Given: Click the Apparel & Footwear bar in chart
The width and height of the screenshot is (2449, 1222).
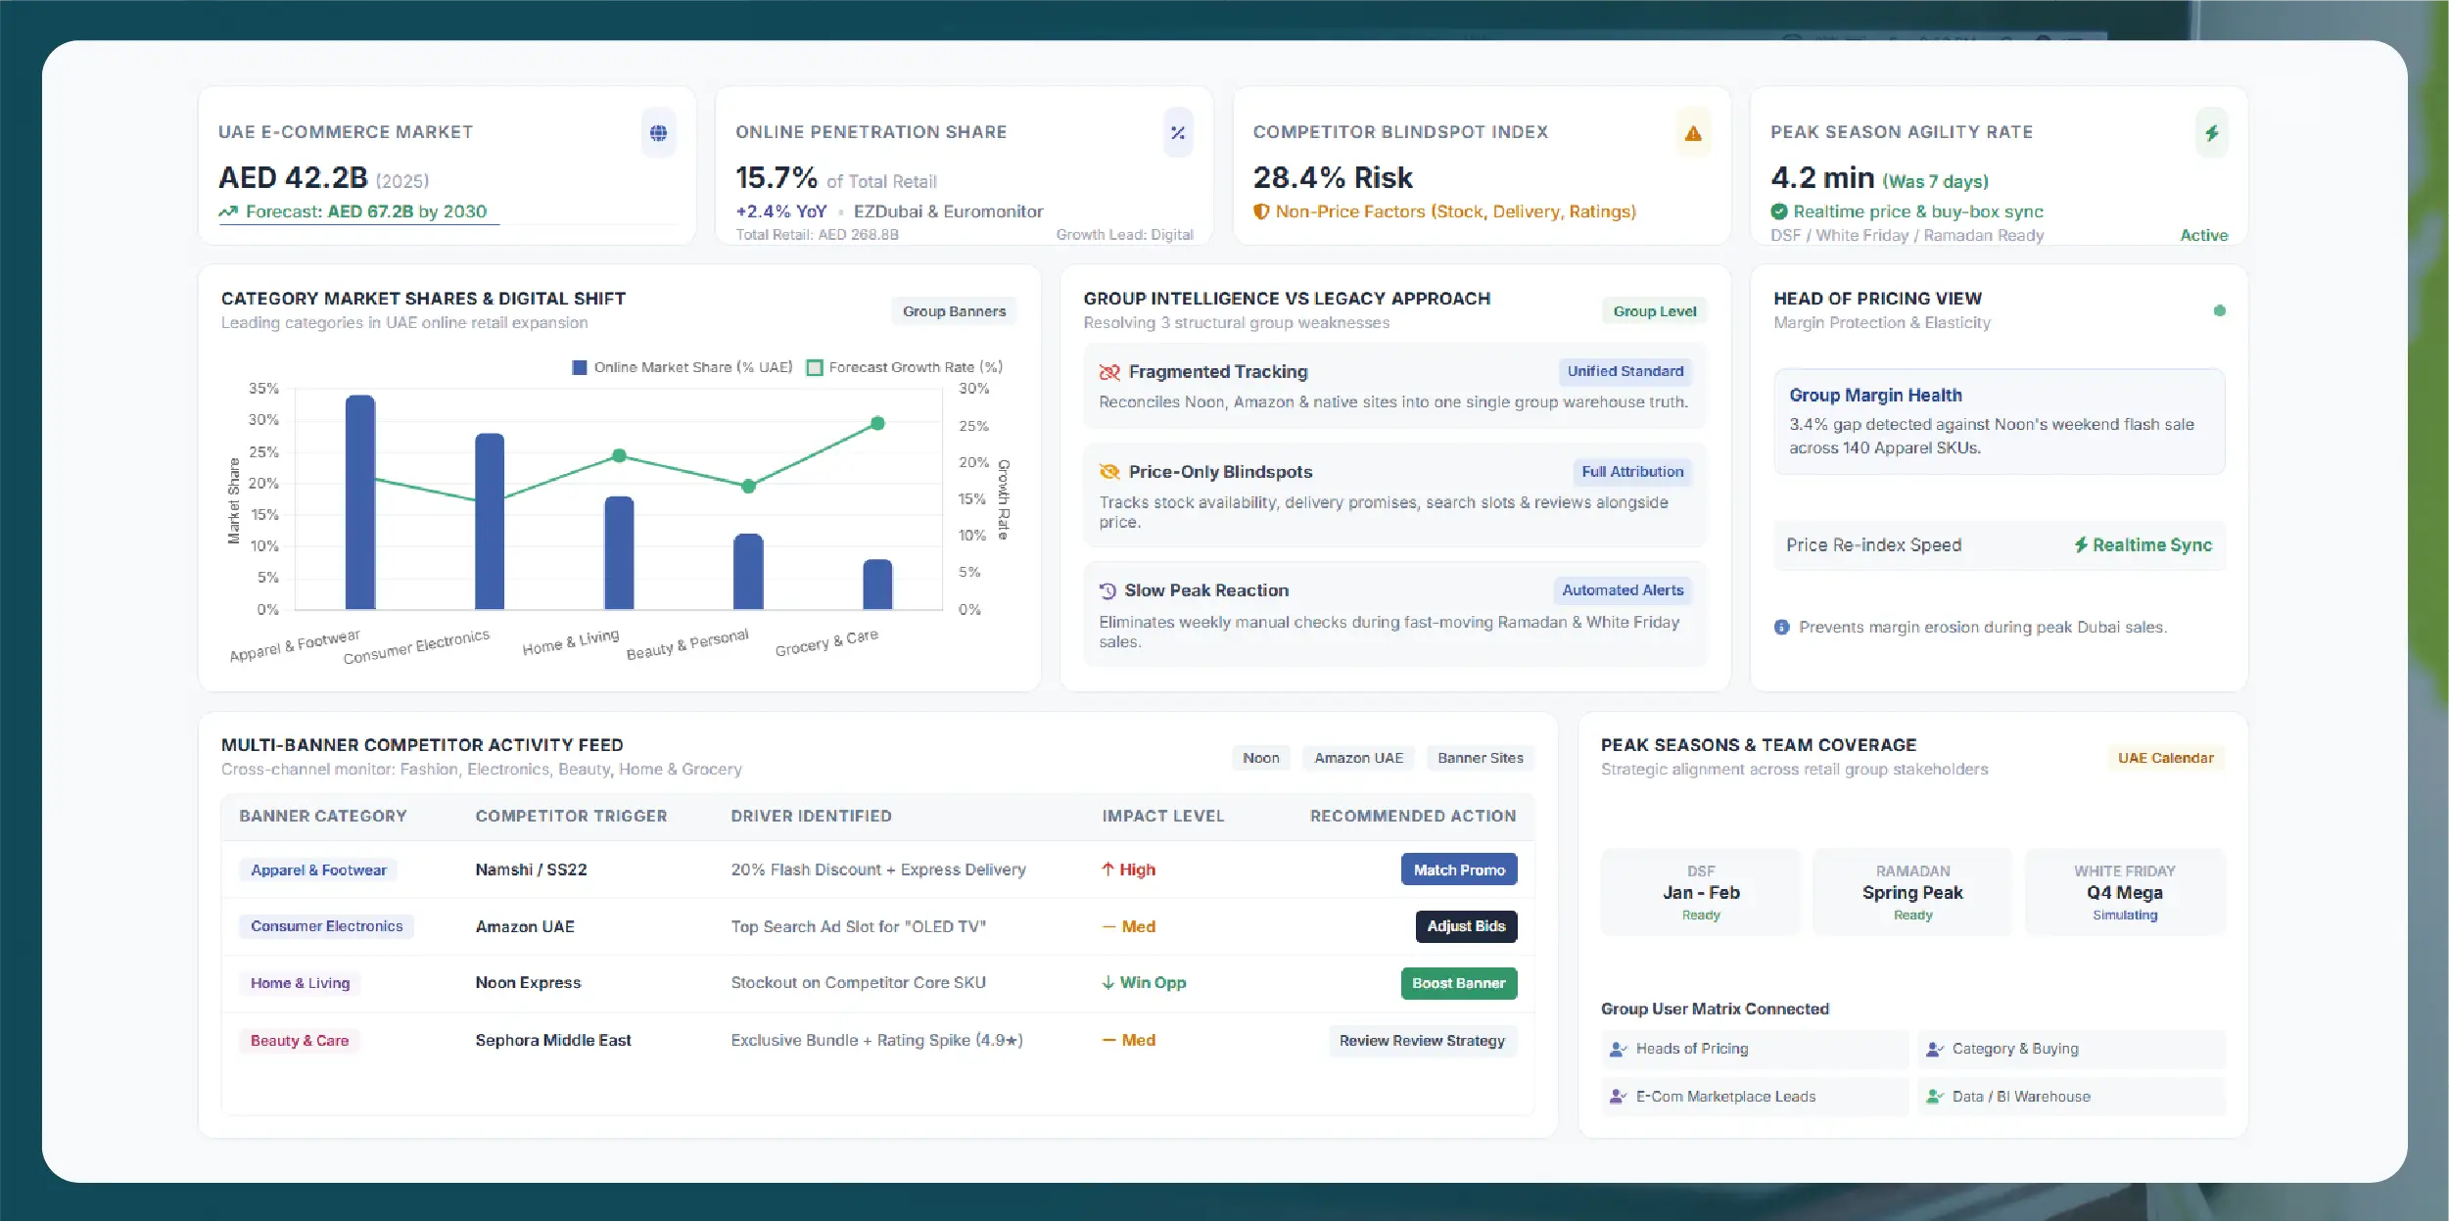Looking at the screenshot, I should pyautogui.click(x=360, y=501).
